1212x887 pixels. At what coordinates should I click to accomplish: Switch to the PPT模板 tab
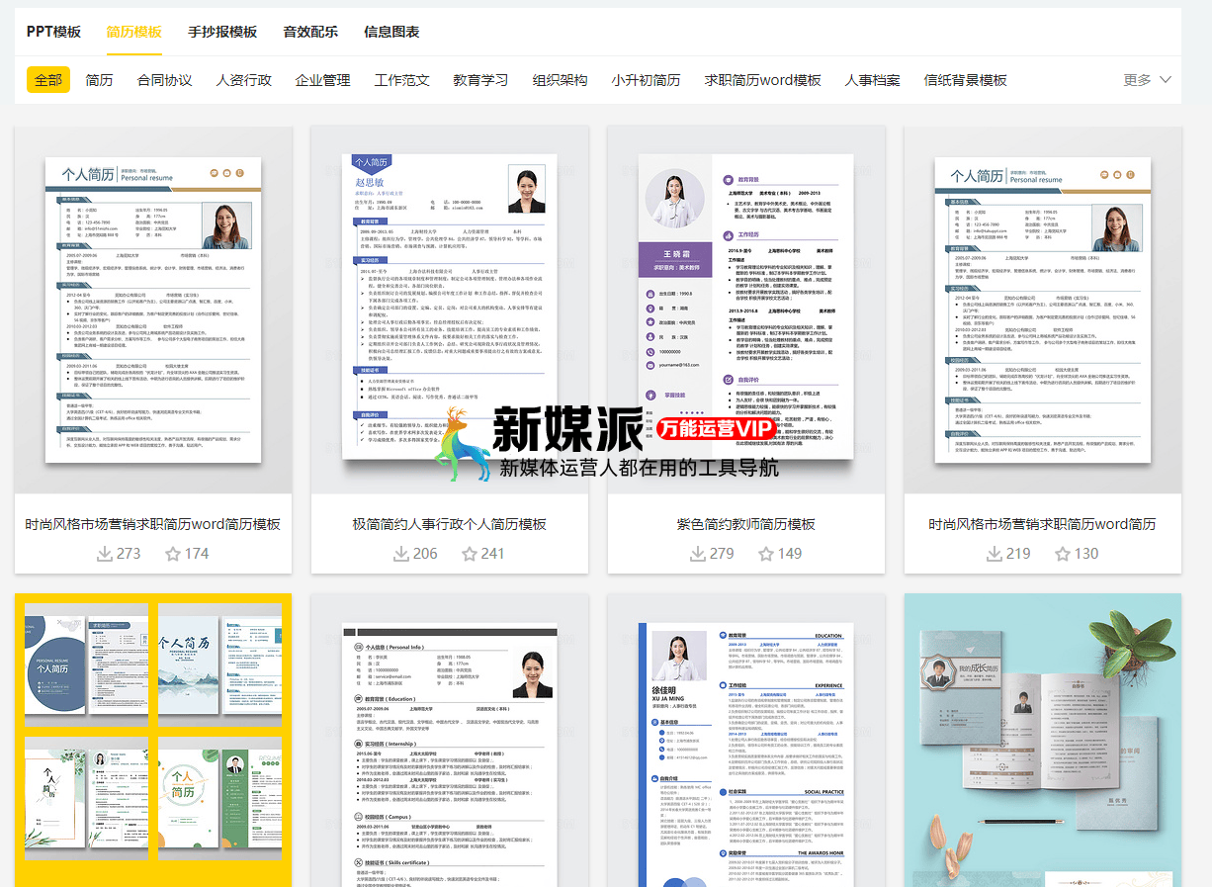[53, 32]
